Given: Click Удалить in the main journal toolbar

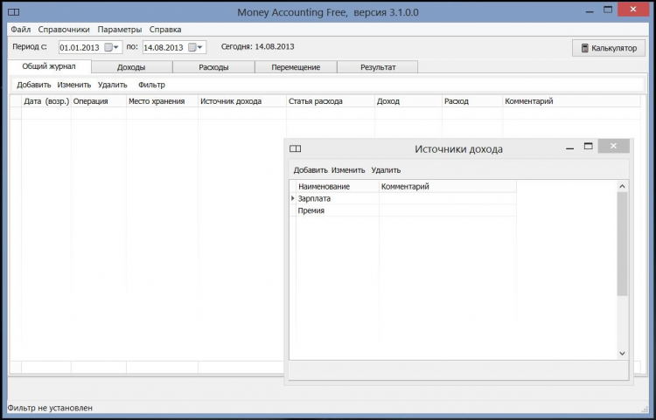Looking at the screenshot, I should (113, 85).
